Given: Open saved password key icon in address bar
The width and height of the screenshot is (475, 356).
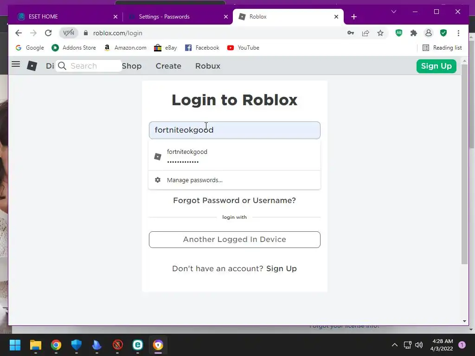Looking at the screenshot, I should pos(351,33).
